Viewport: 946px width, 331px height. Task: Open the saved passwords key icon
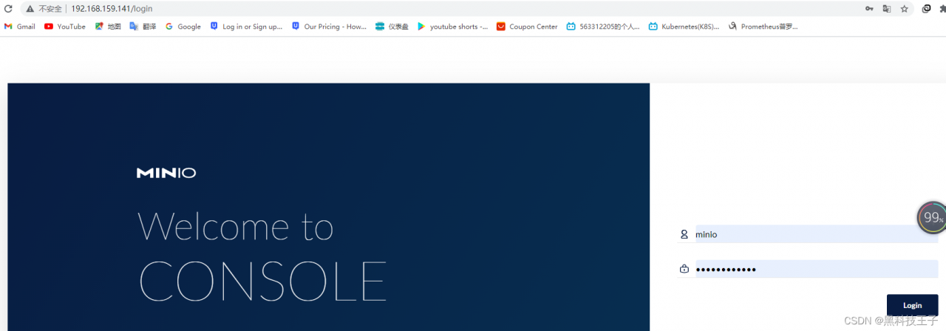[x=869, y=9]
